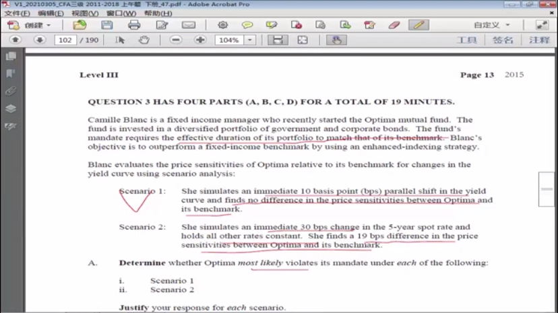Click the stamp tool icon
558x313 pixels.
click(x=370, y=25)
